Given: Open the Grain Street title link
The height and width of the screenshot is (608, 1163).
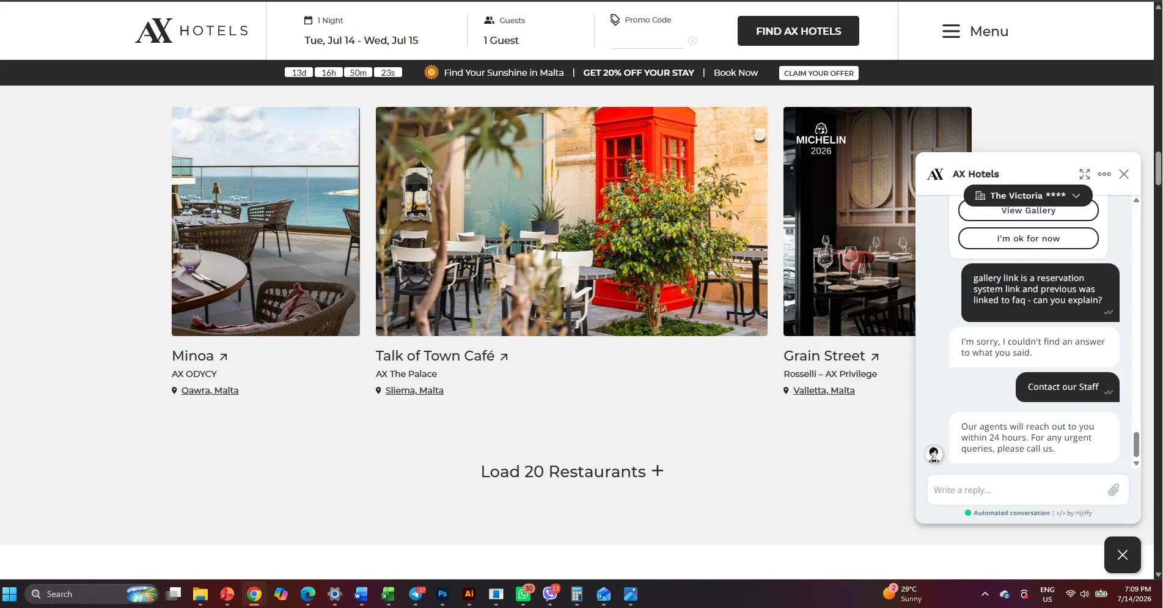Looking at the screenshot, I should [x=824, y=356].
